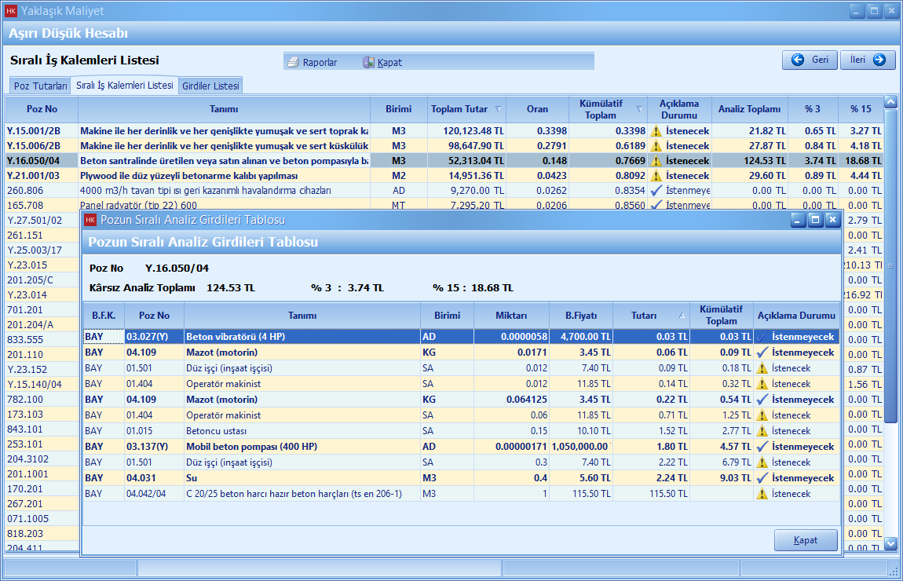Click the İleri forward arrow button
Screen dimensions: 903x581
pos(868,60)
